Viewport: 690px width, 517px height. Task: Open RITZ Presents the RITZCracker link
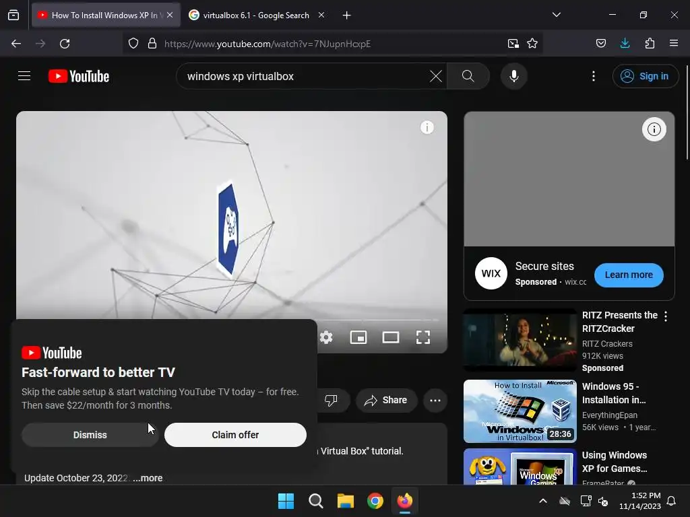pyautogui.click(x=620, y=322)
